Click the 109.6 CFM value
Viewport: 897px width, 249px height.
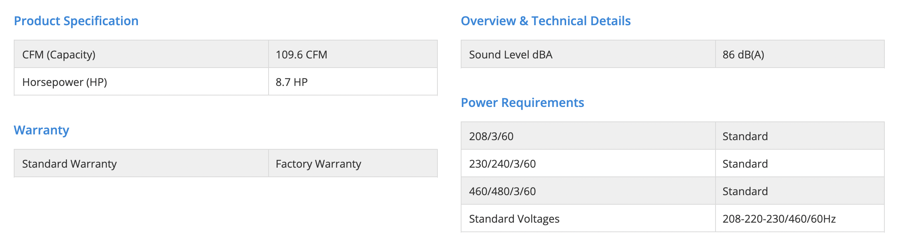pyautogui.click(x=301, y=55)
